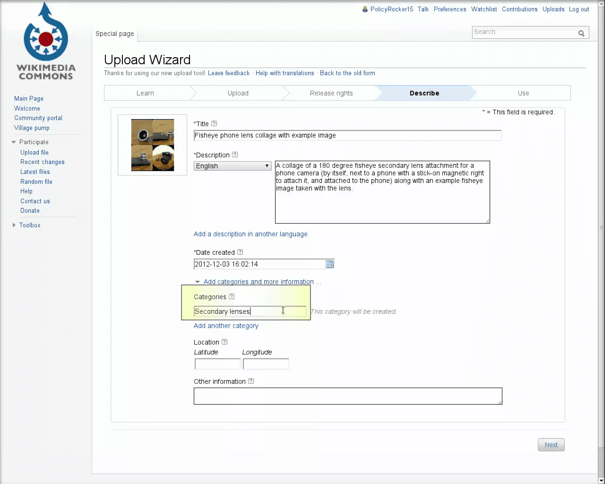Image resolution: width=605 pixels, height=484 pixels.
Task: Click the Date created input field
Action: 259,264
